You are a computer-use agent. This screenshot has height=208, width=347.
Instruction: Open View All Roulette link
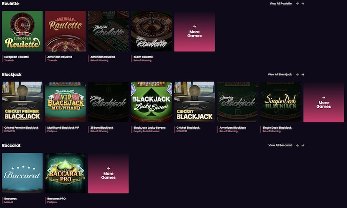(x=280, y=3)
